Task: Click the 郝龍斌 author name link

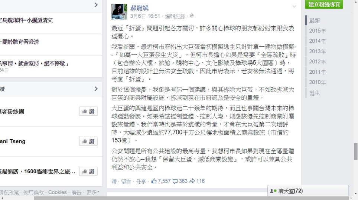Action: [139, 8]
